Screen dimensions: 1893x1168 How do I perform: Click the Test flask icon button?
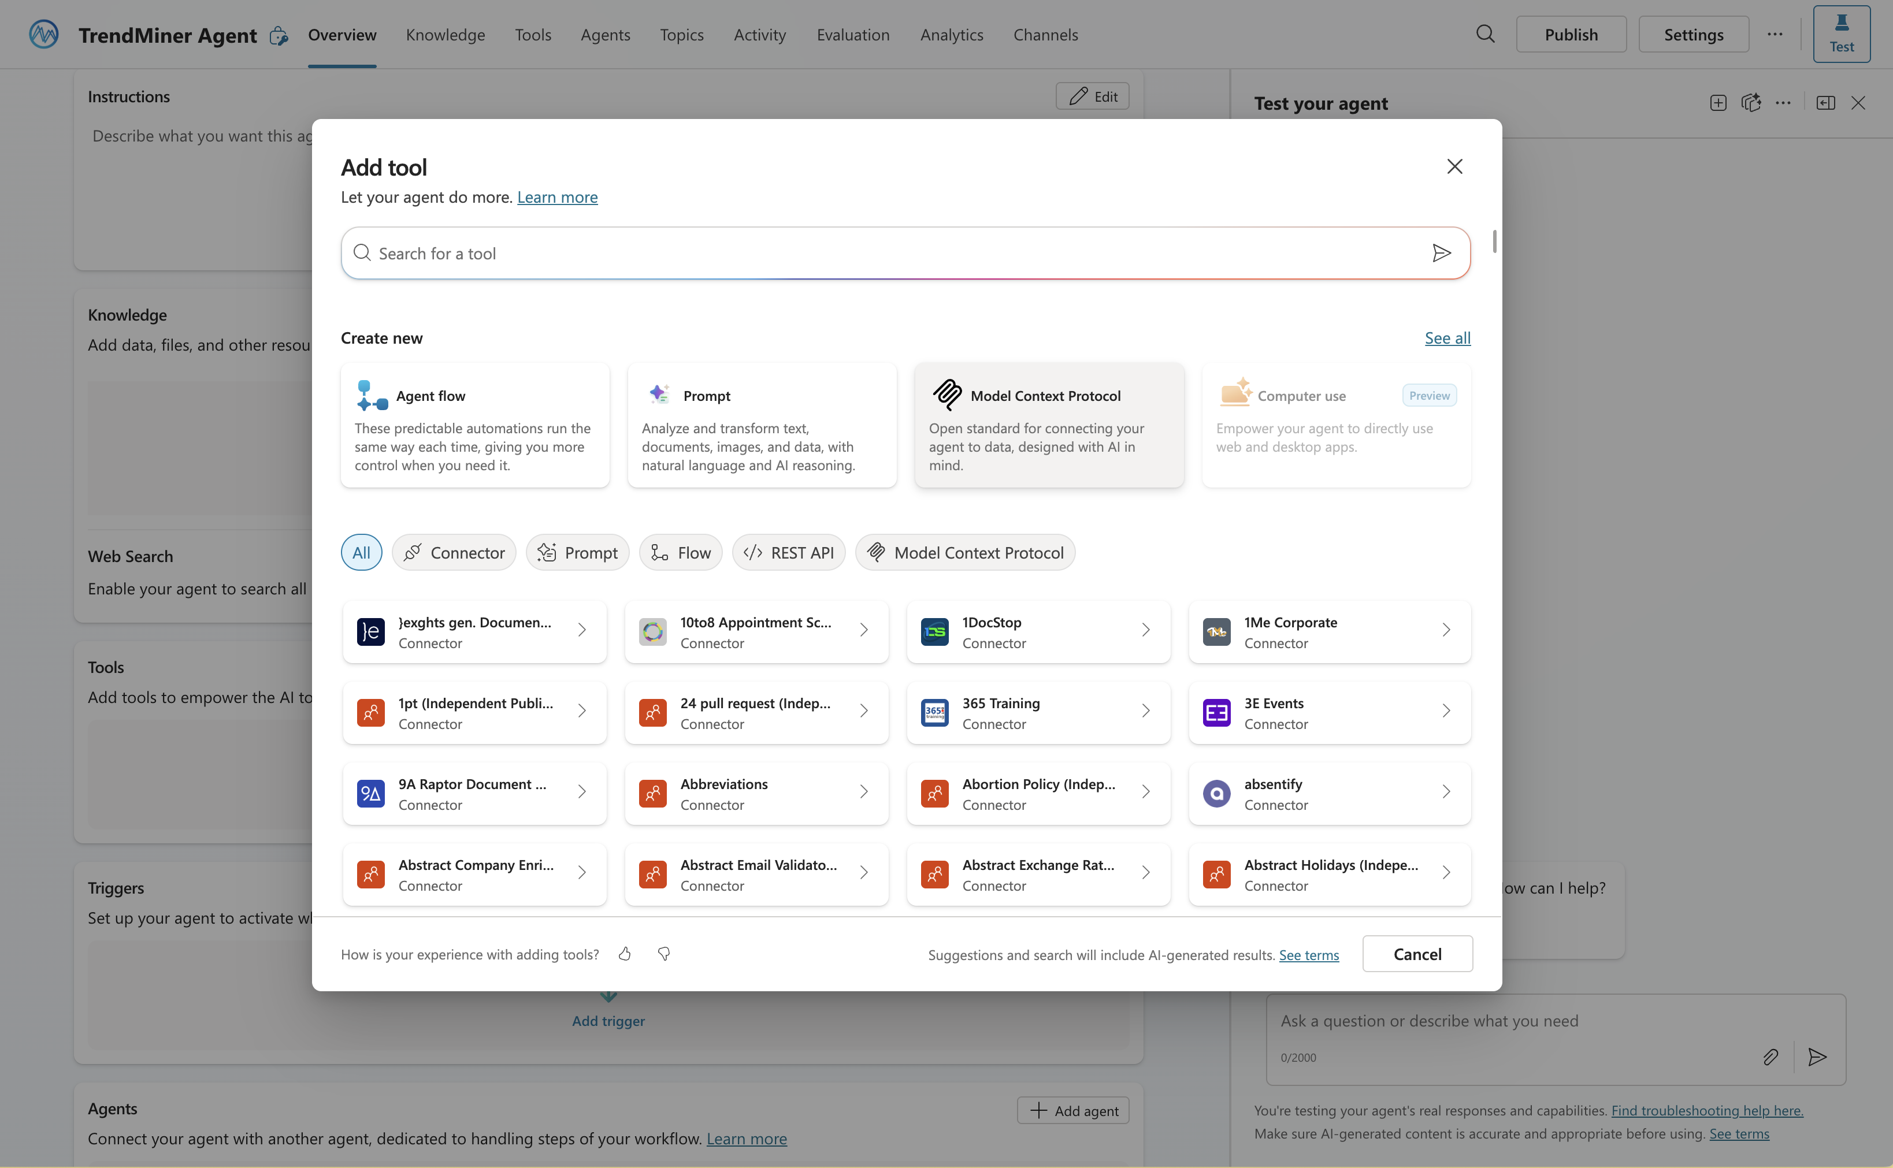[1841, 34]
